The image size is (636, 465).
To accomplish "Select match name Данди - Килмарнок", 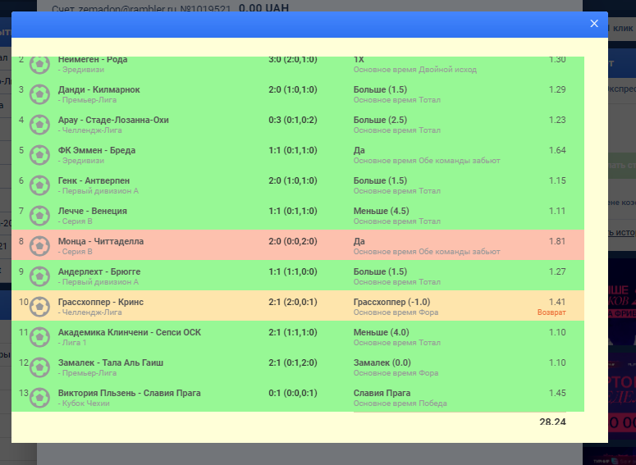I will point(99,89).
